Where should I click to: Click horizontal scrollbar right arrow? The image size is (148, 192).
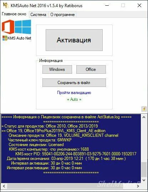[x=138, y=186]
